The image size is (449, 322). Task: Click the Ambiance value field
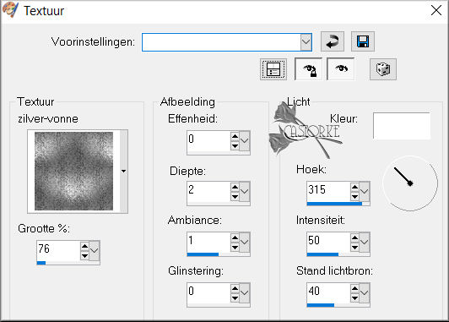[208, 243]
